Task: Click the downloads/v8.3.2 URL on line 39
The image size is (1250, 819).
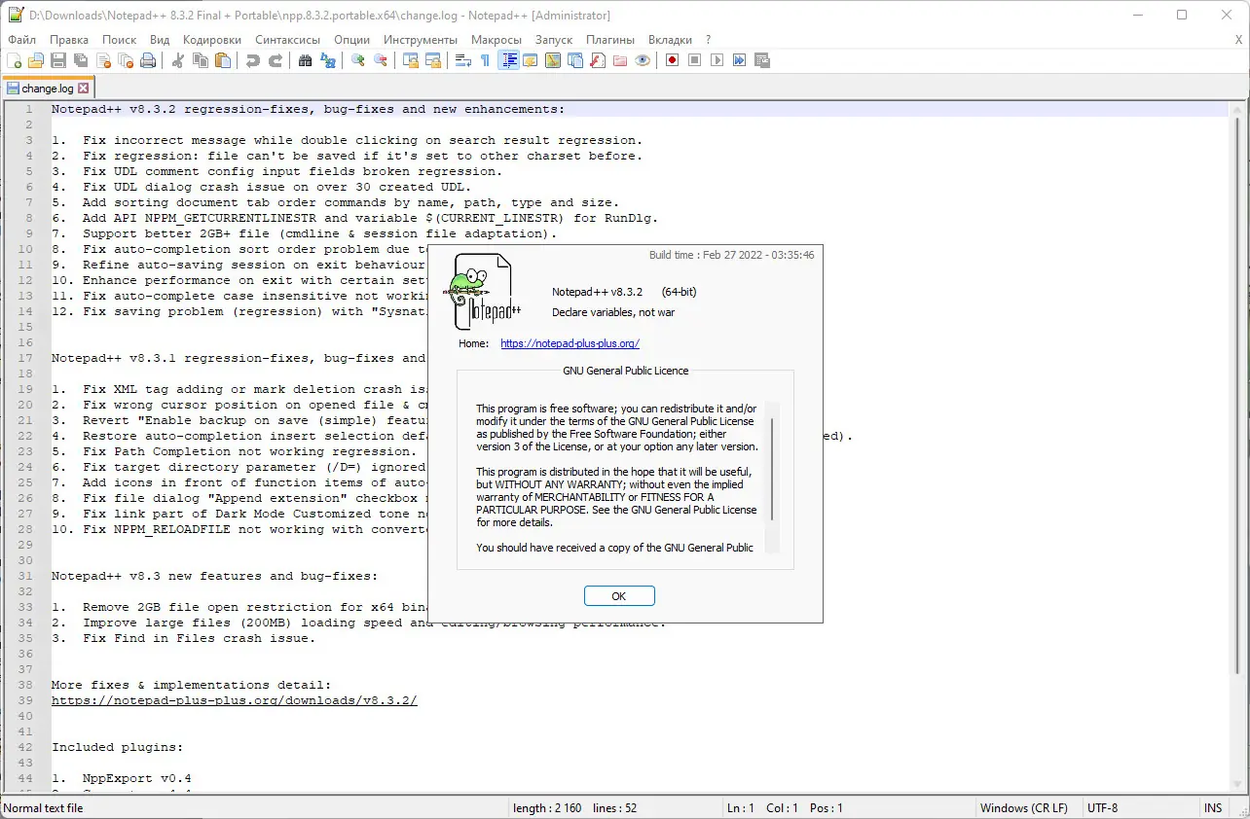Action: click(235, 700)
